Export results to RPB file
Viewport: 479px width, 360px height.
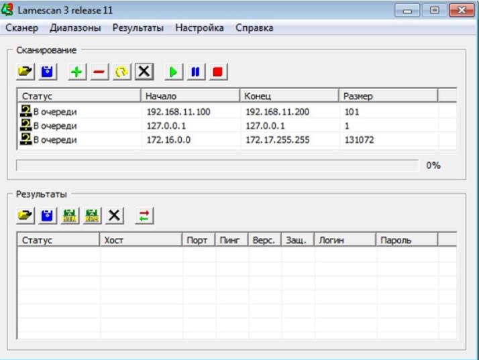pyautogui.click(x=92, y=215)
